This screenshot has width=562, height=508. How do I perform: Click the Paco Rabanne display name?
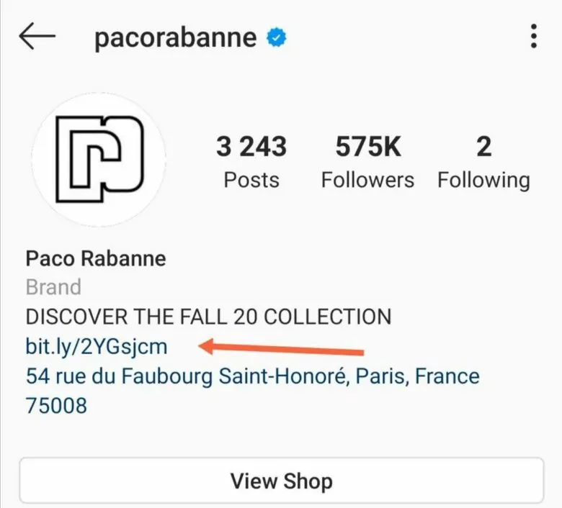coord(96,258)
